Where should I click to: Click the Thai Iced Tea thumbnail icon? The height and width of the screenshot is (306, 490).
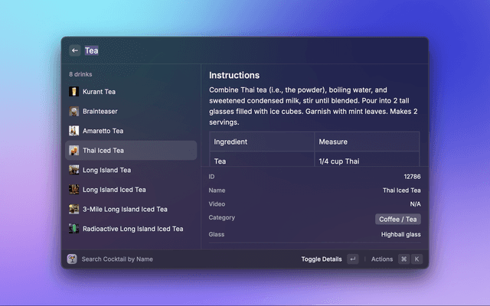point(73,151)
